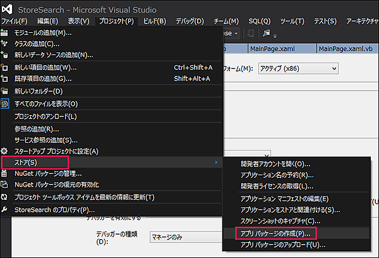Open the 編集(E) menu

pos(47,21)
